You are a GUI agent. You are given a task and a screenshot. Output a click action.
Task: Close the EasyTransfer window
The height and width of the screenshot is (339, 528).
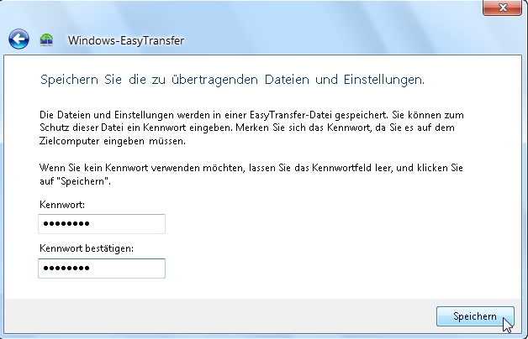[x=502, y=8]
